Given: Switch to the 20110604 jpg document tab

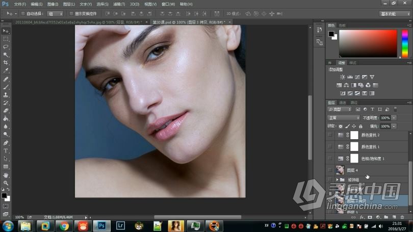Looking at the screenshot, I should (x=79, y=22).
